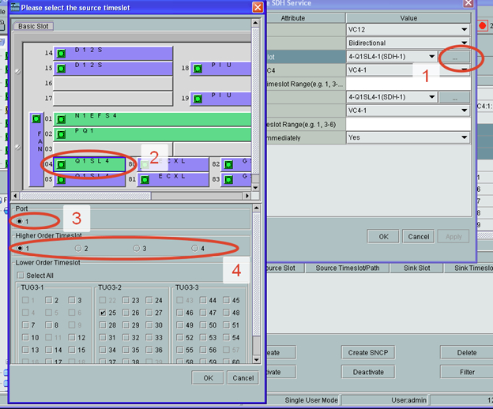Click the sink Timeslot Range input field

click(x=408, y=125)
